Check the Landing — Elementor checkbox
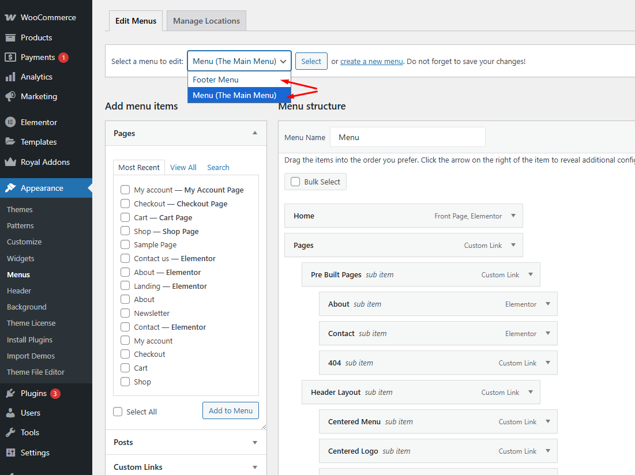Screen dimensions: 635x475 [125, 286]
